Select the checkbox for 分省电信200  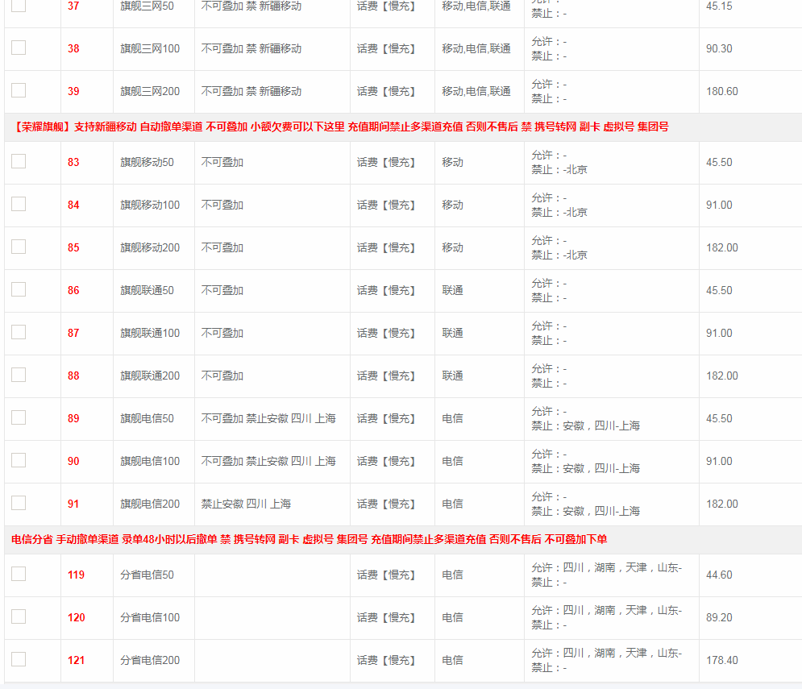pyautogui.click(x=19, y=659)
